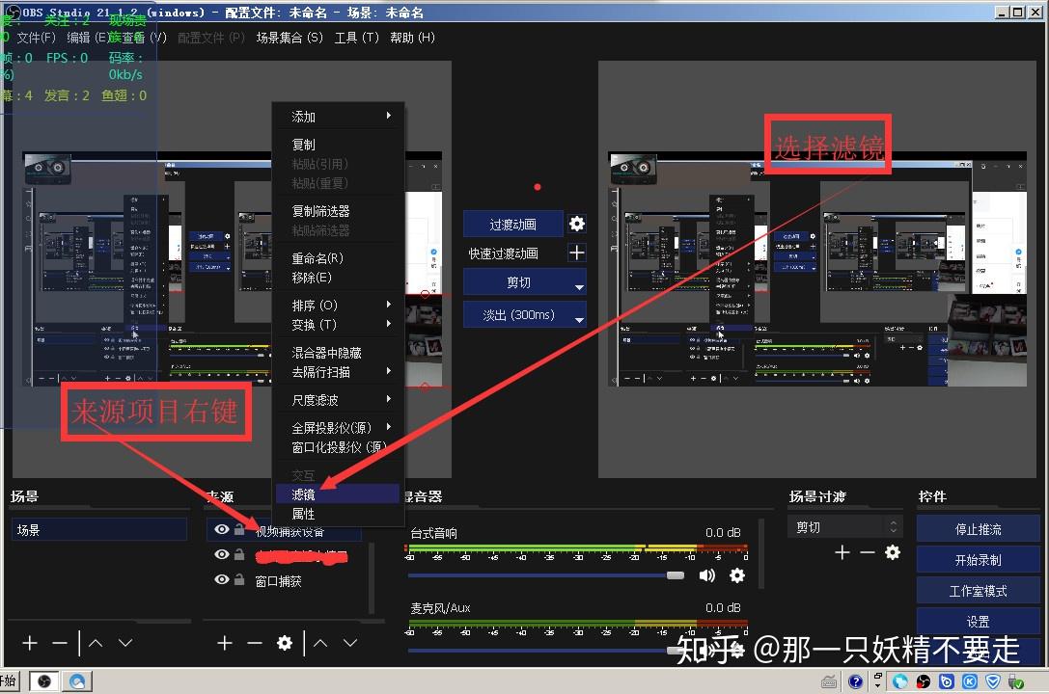Toggle the lock on 窗口捕获 source
Screen dimensions: 1049x694
click(x=239, y=579)
